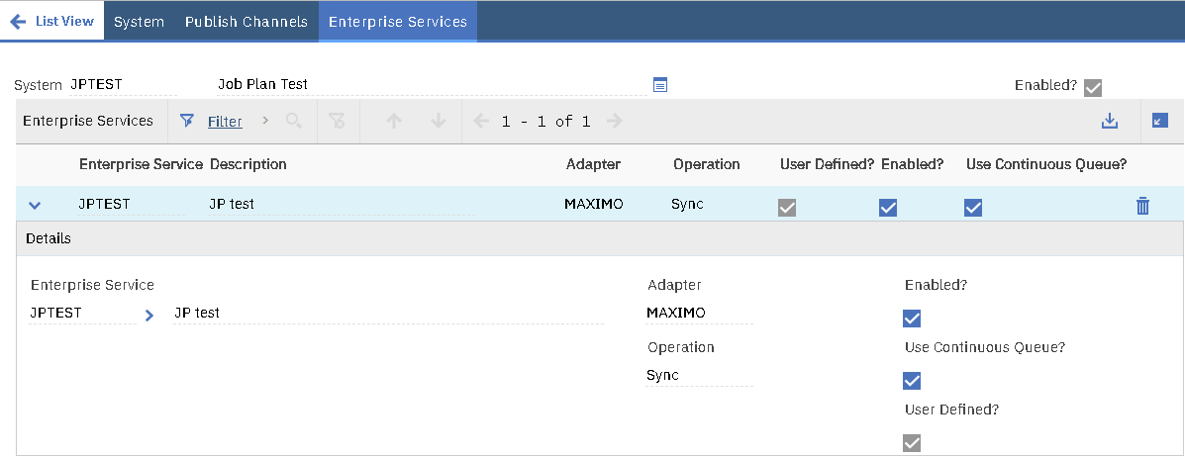
Task: Open detail menu arrow beside JPTEST in Details
Action: [148, 316]
